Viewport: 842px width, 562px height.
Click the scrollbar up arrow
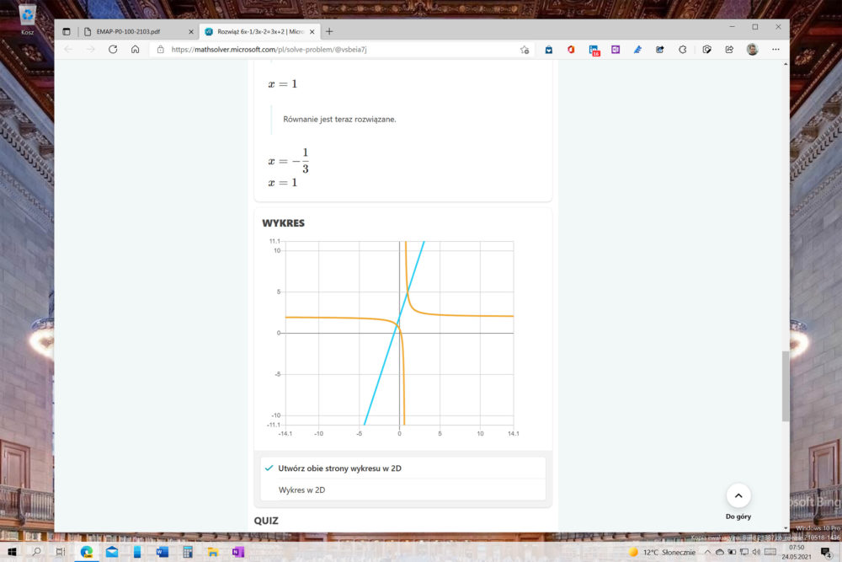(x=786, y=64)
